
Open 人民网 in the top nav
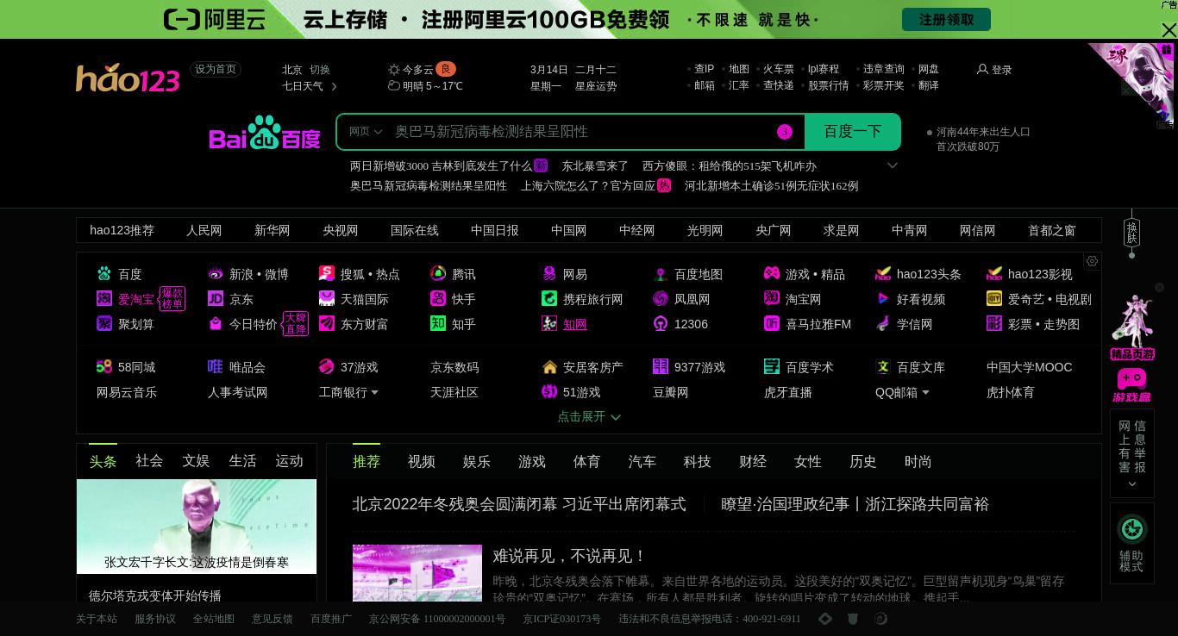tap(204, 230)
